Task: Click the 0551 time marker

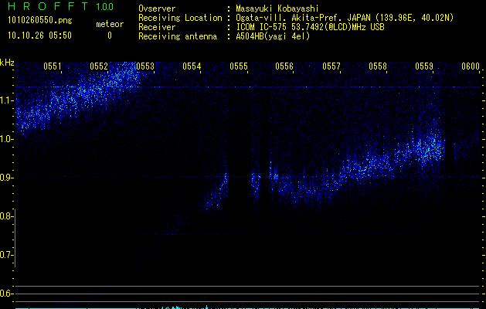Action: click(53, 66)
